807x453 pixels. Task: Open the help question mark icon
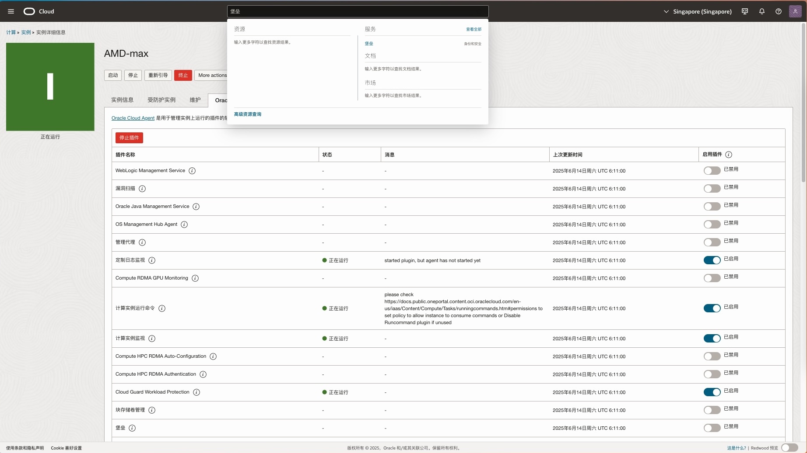coord(779,11)
